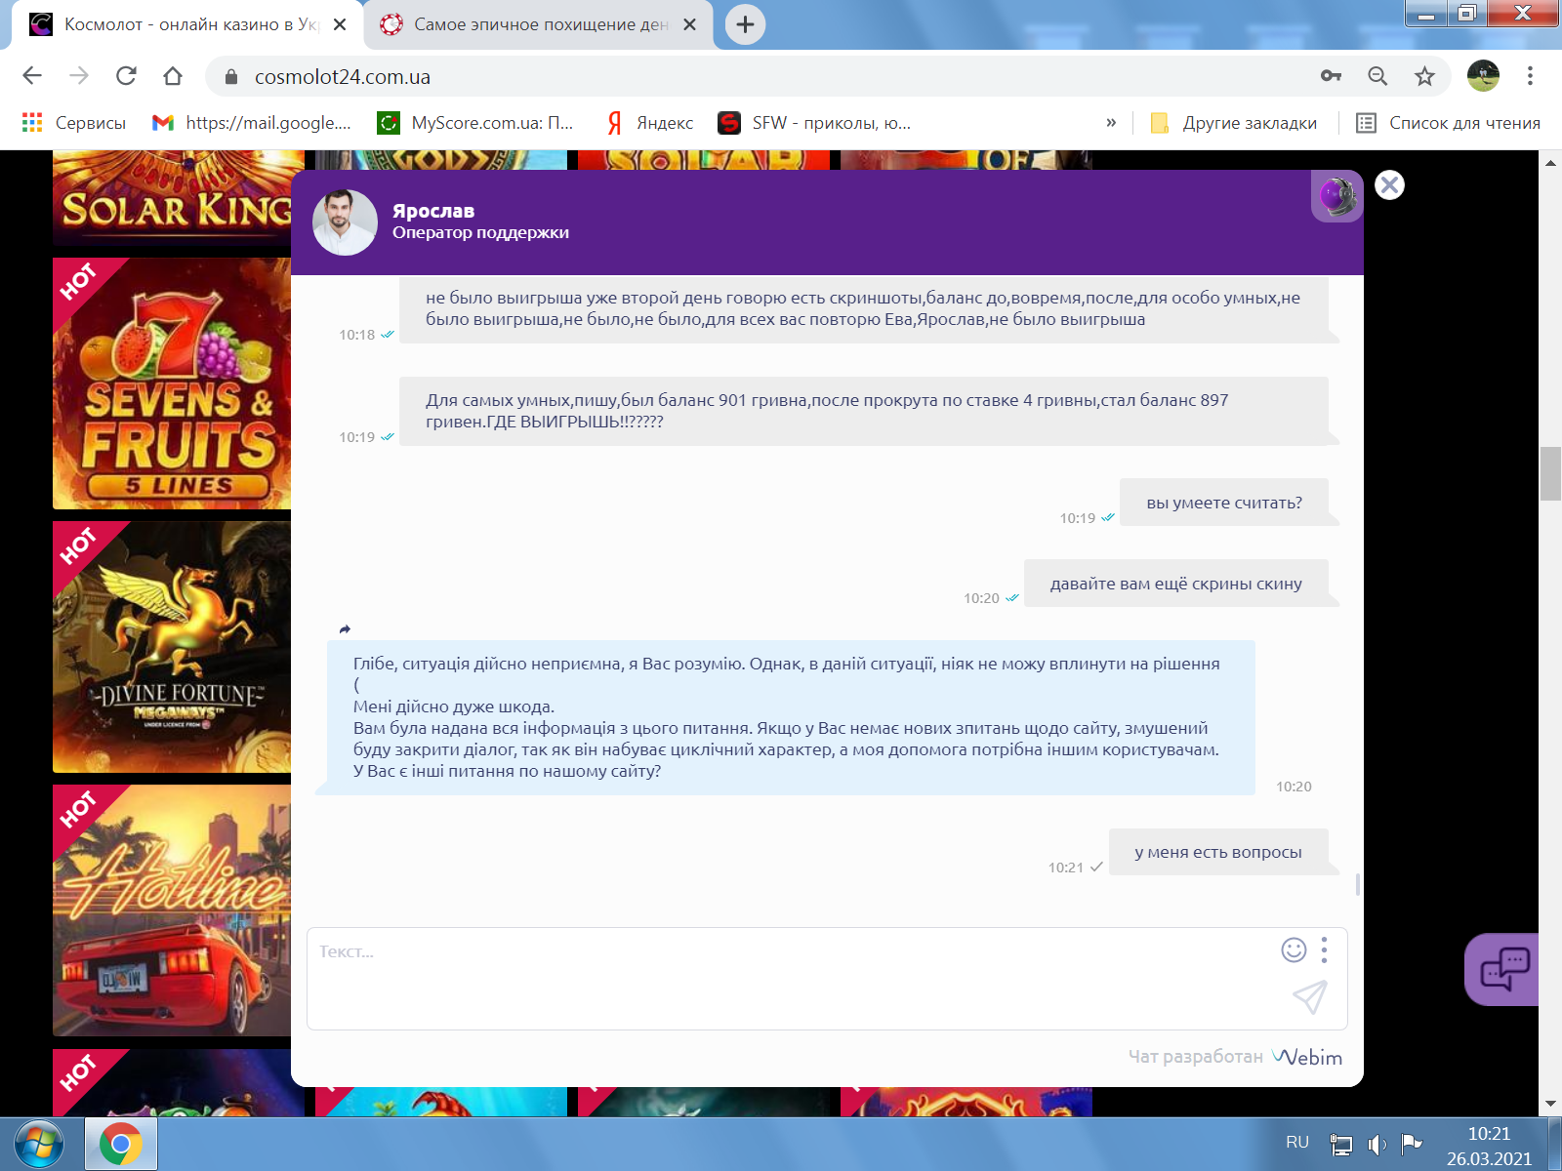Click the reply arrow above operator message
This screenshot has width=1562, height=1171.
click(345, 629)
